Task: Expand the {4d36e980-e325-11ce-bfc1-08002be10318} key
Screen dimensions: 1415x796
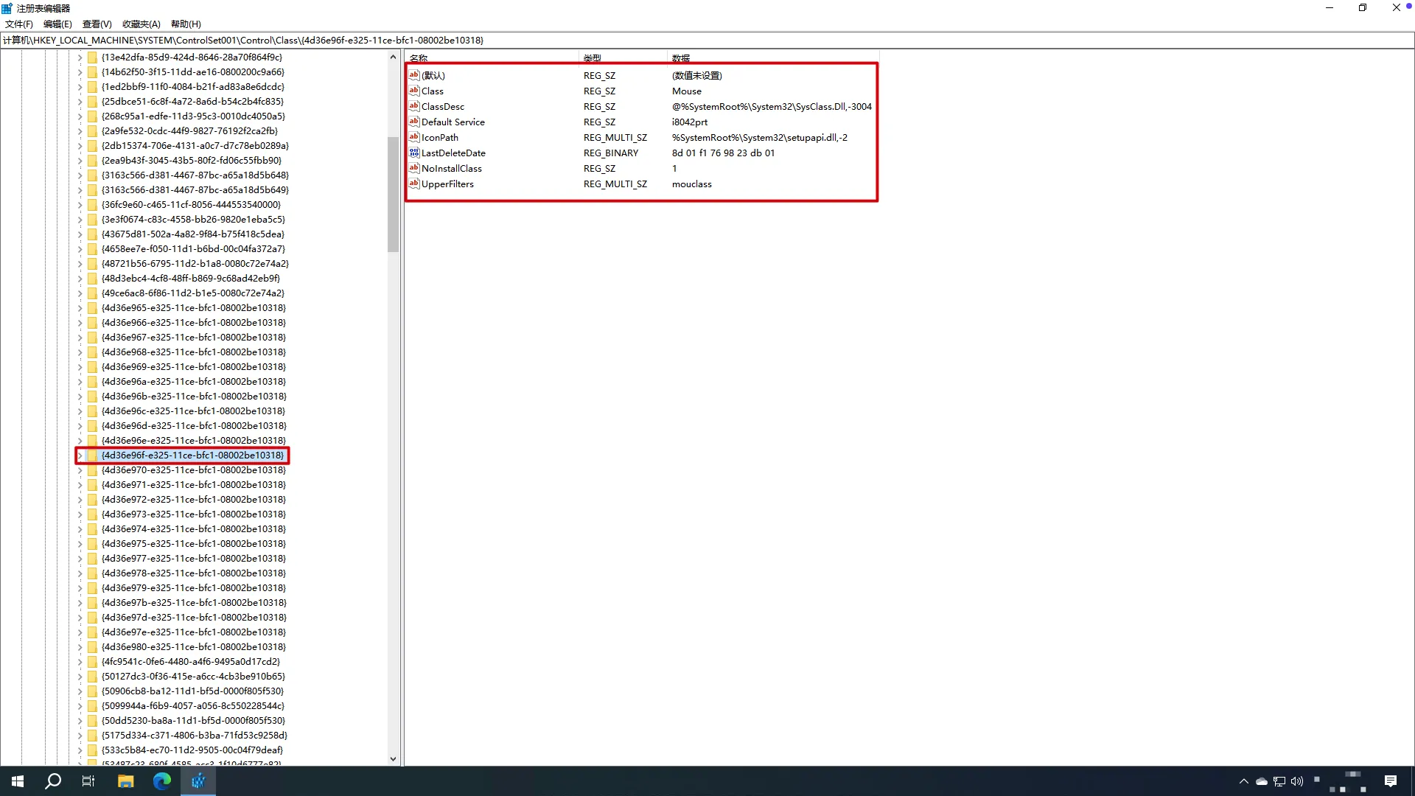Action: [x=80, y=647]
